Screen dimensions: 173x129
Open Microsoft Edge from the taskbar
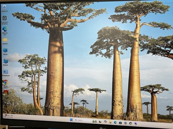(115, 122)
